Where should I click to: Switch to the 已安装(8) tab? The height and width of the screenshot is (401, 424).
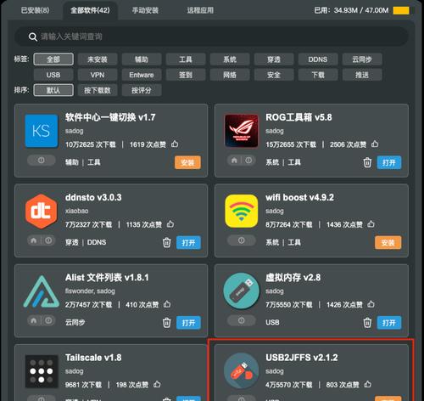coord(35,10)
